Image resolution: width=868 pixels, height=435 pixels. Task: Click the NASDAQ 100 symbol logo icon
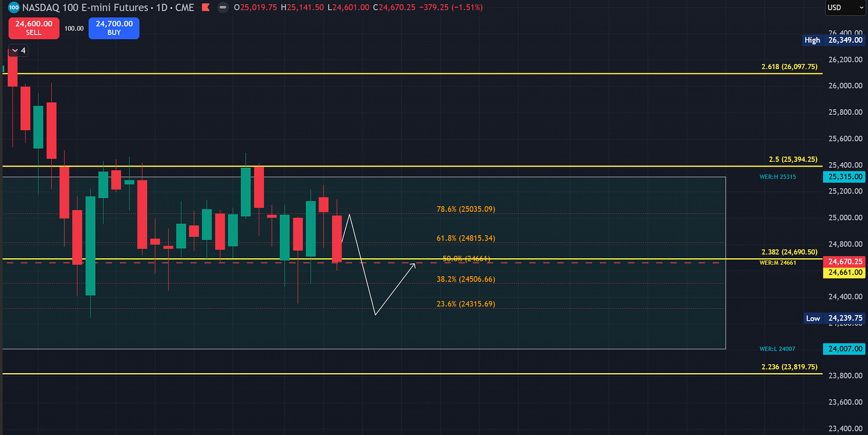[x=14, y=8]
